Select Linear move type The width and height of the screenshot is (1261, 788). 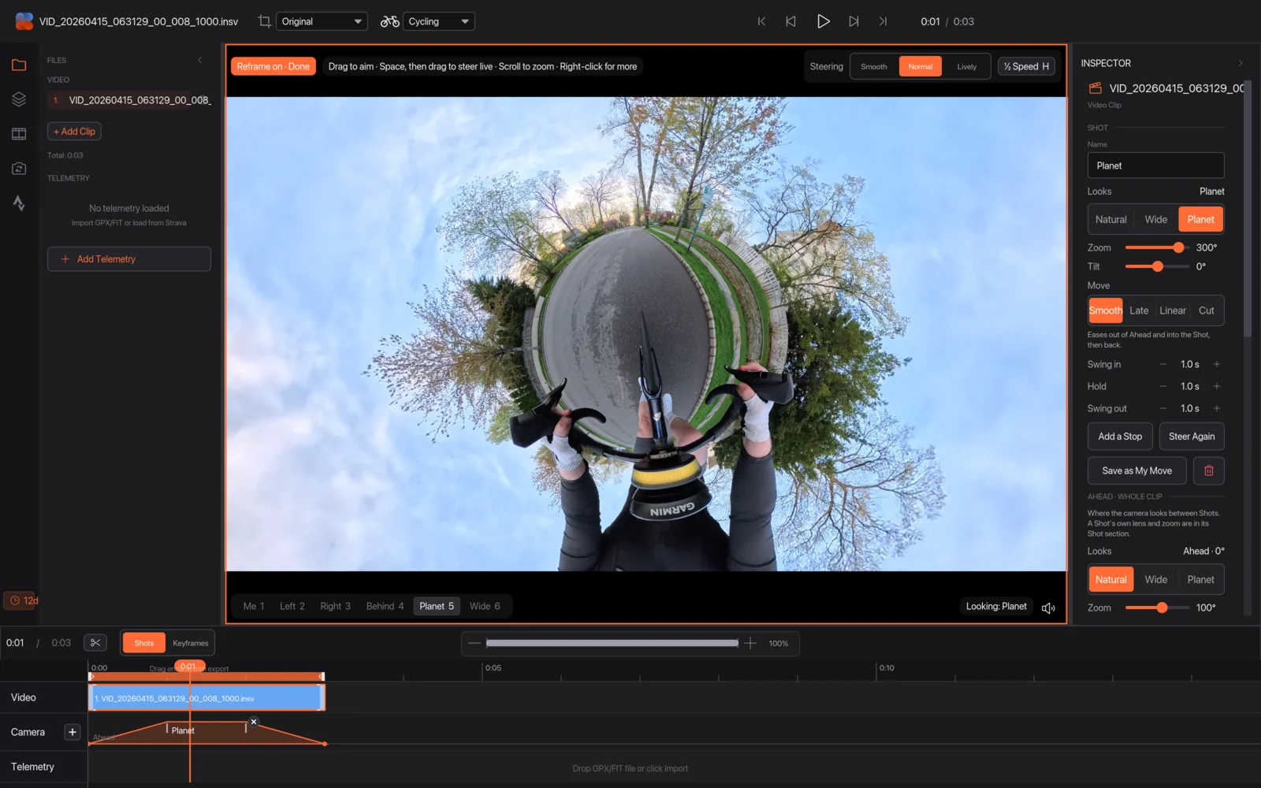pyautogui.click(x=1173, y=310)
